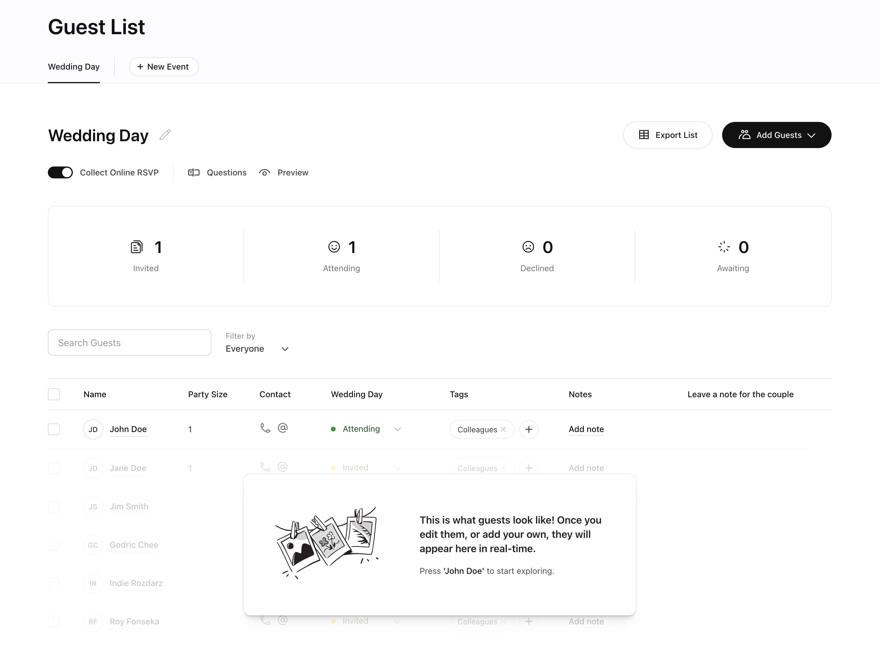Turn off Collect Online RSVP toggle

coord(60,172)
